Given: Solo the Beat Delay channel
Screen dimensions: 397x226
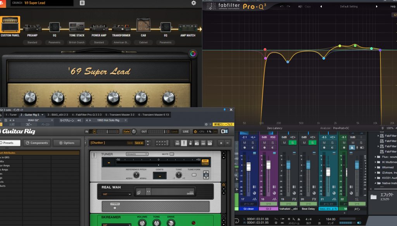Looking at the screenshot, I should (313, 143).
